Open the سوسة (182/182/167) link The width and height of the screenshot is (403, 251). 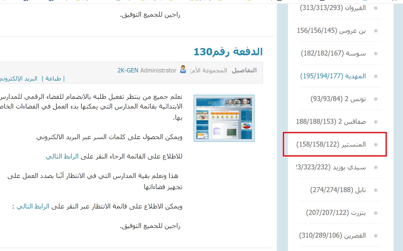pyautogui.click(x=333, y=54)
